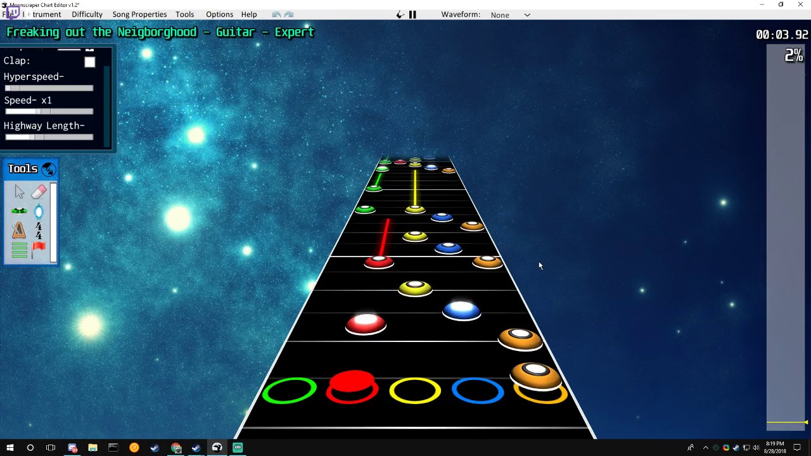Open the Instrument menu
This screenshot has height=456, width=811.
(x=43, y=15)
